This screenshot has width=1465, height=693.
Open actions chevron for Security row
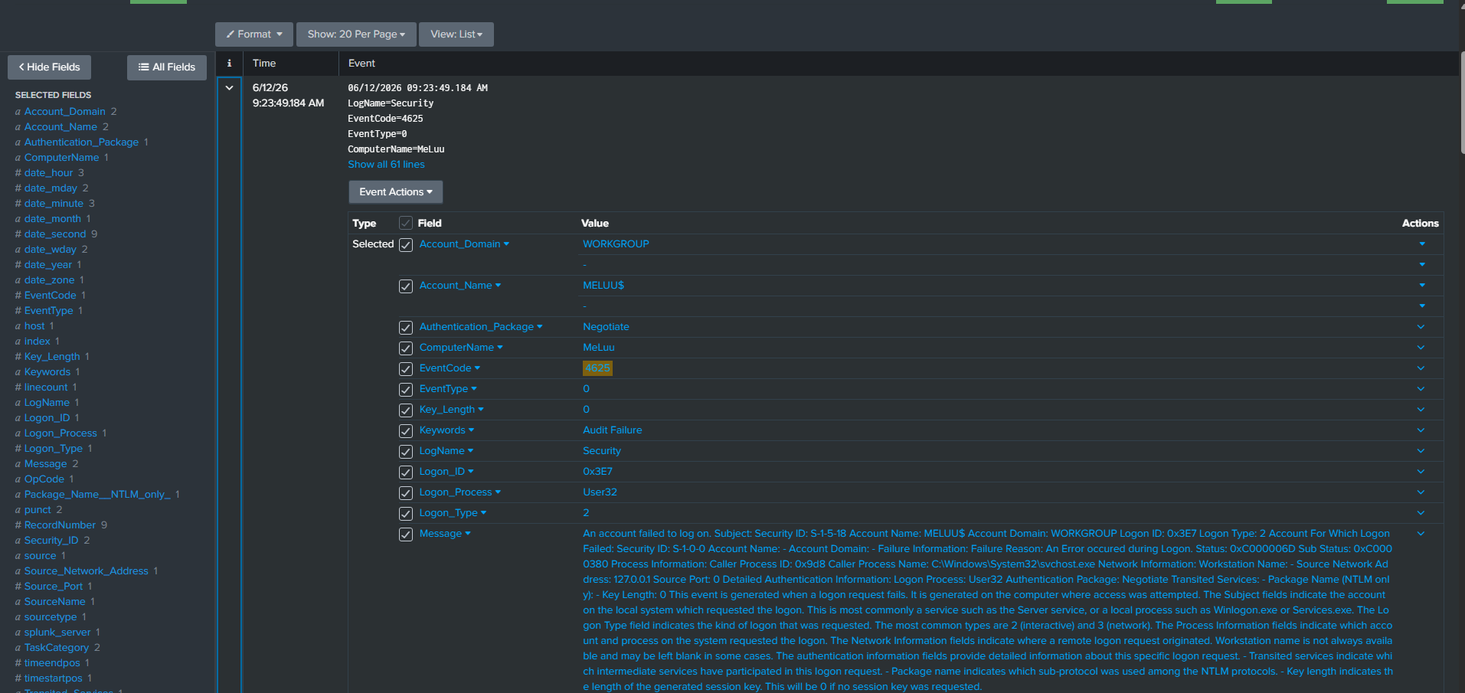click(x=1421, y=451)
